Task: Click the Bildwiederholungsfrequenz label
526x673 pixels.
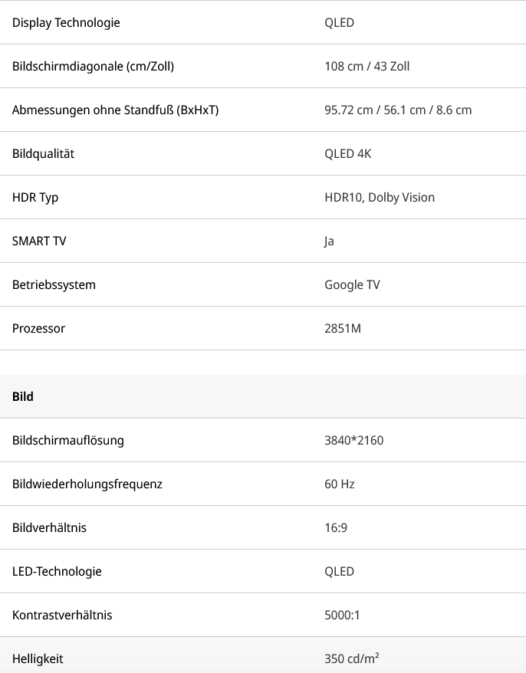Action: pyautogui.click(x=87, y=484)
